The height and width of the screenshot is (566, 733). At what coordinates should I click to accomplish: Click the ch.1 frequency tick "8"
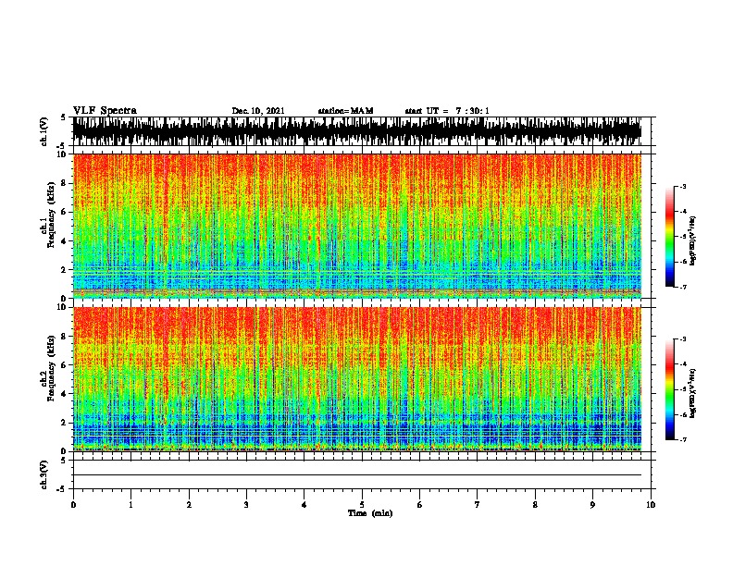65,183
